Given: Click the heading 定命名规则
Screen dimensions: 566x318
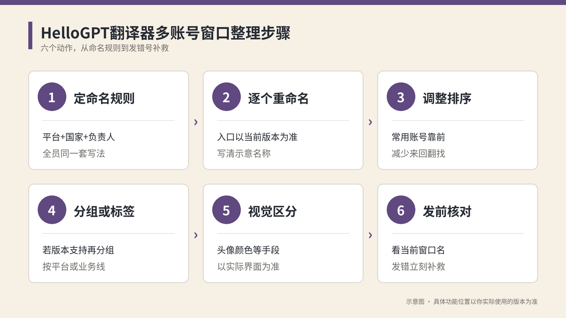Looking at the screenshot, I should (104, 98).
